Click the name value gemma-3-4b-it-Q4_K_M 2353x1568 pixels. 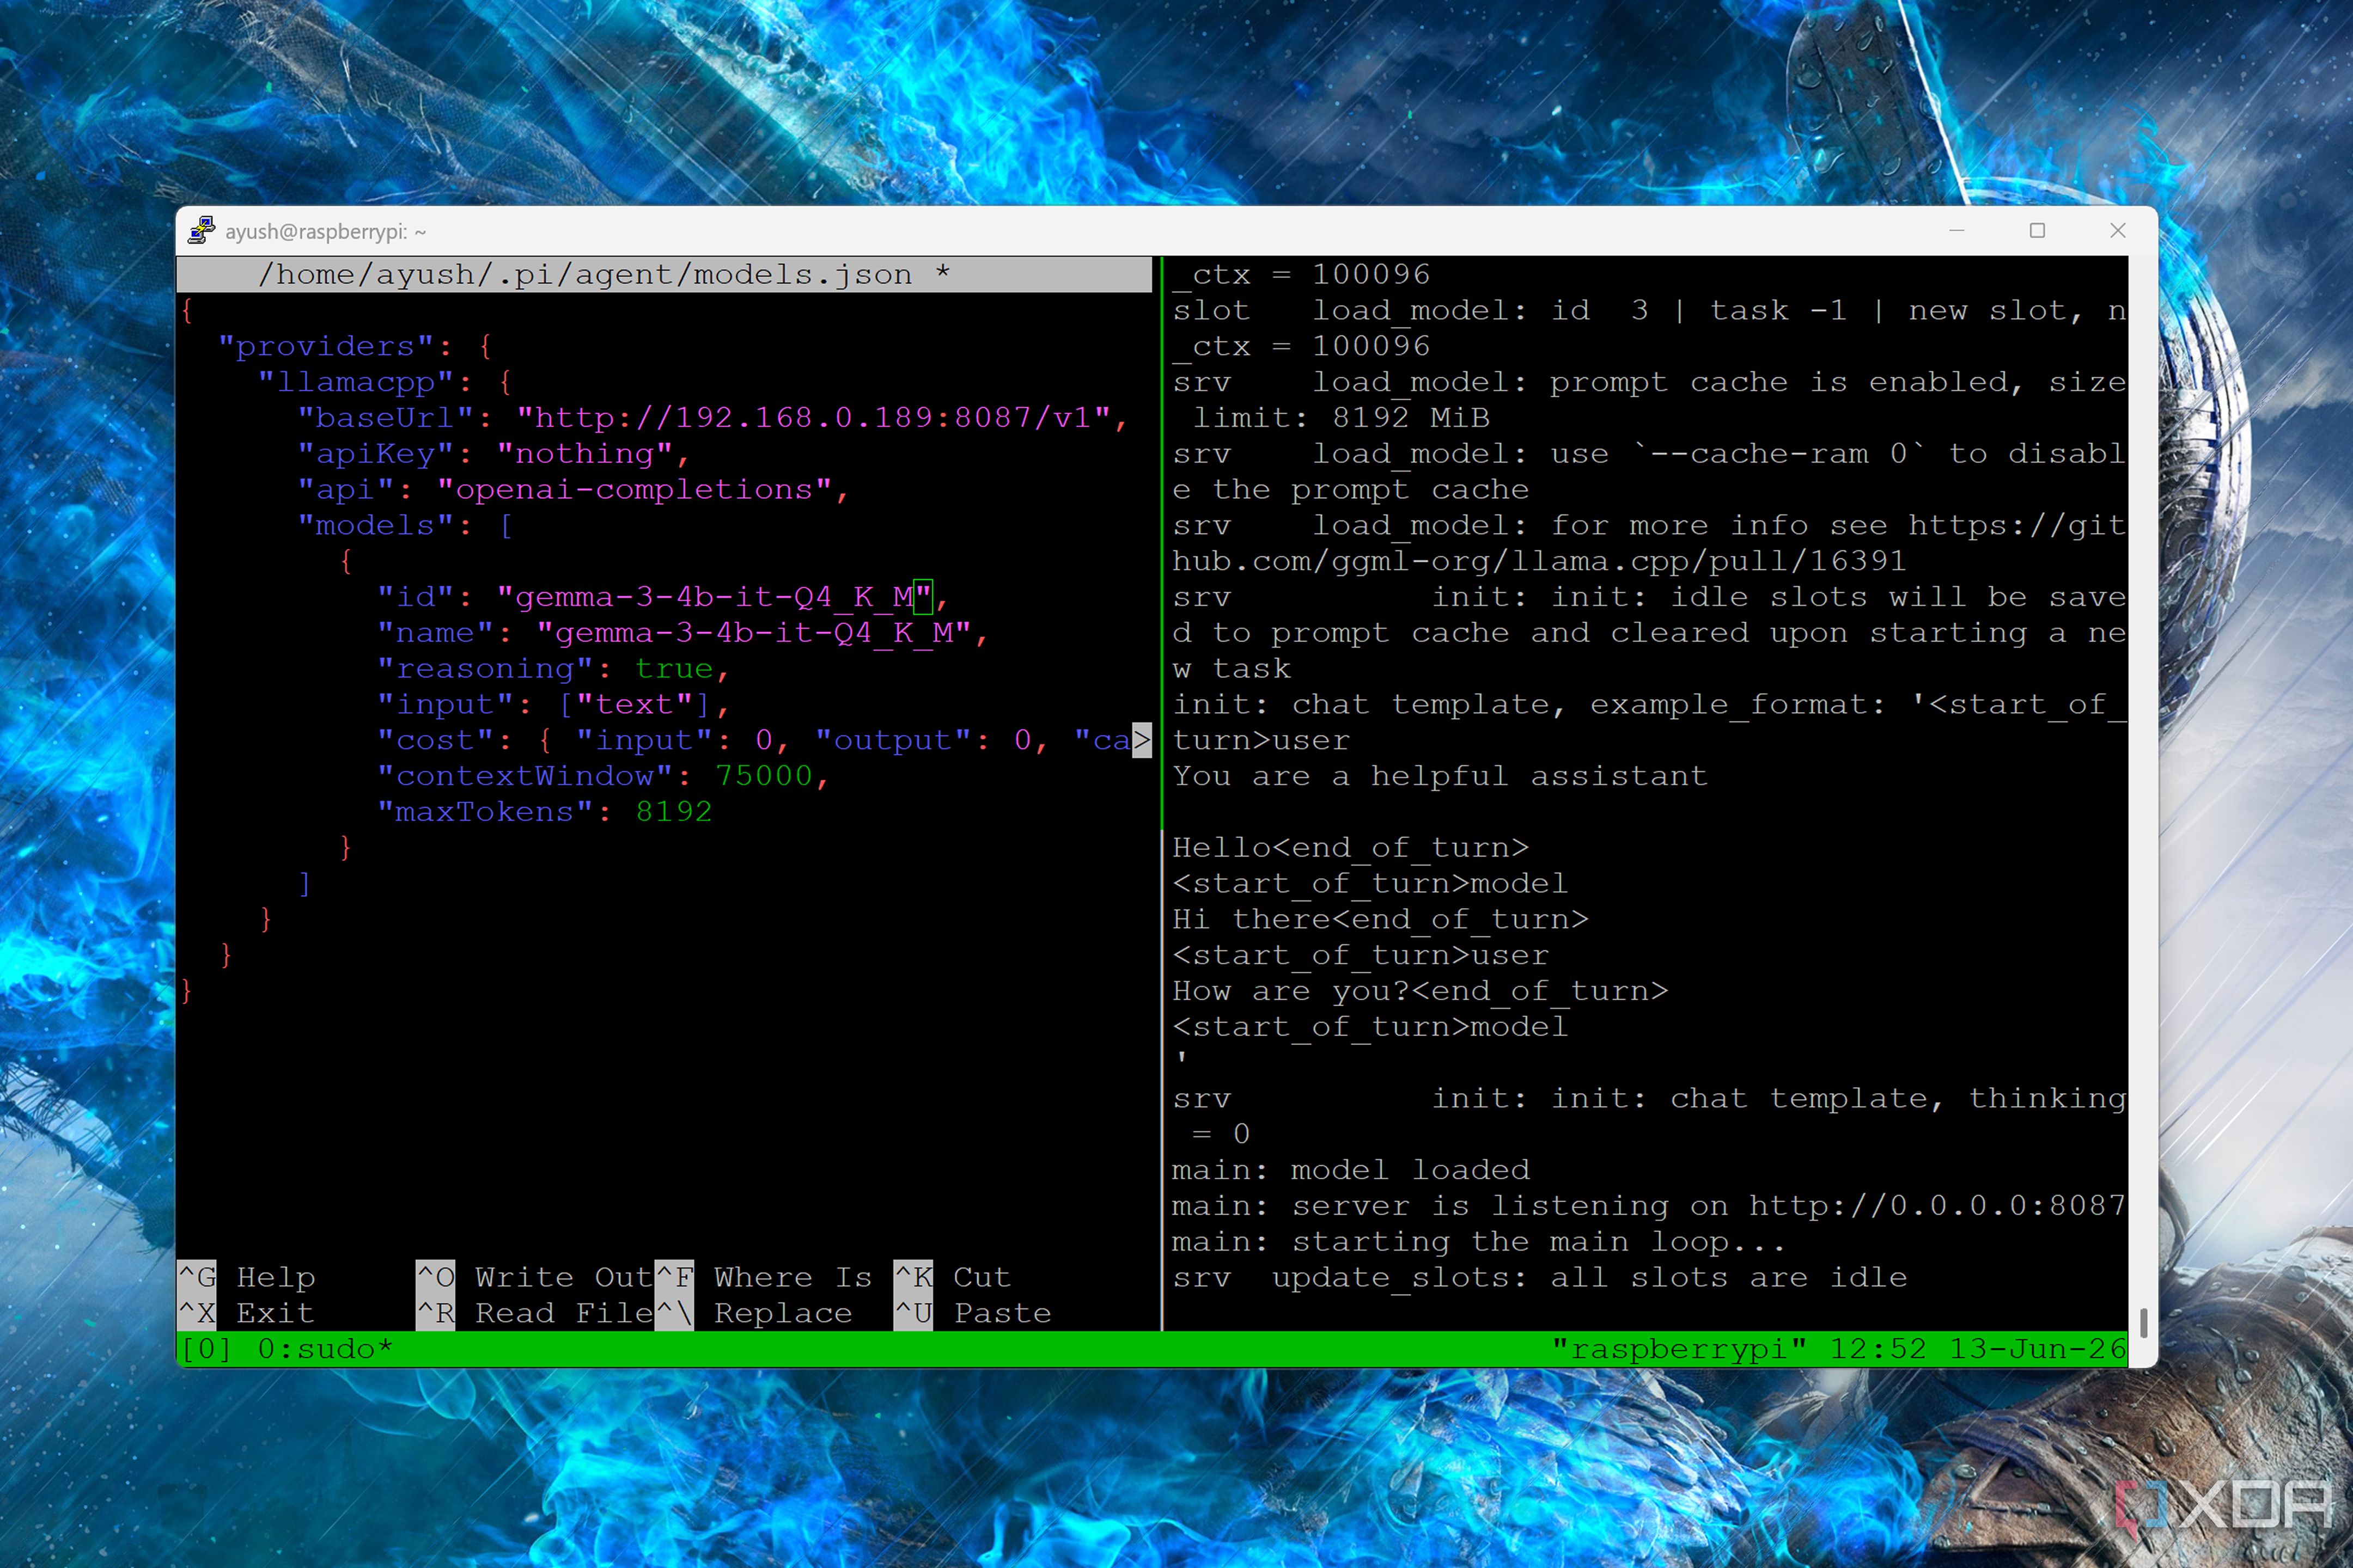pyautogui.click(x=754, y=633)
